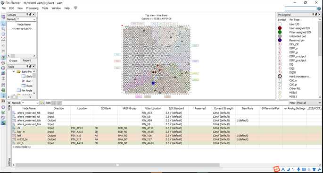Select the <<new node>> row
This screenshot has height=173, width=323.
(x=22, y=147)
